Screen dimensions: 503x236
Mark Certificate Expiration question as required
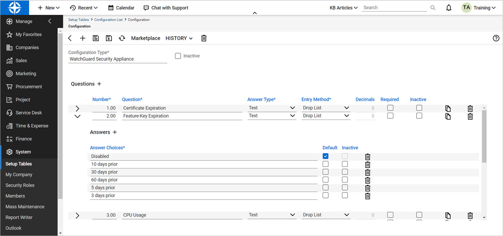coord(390,108)
